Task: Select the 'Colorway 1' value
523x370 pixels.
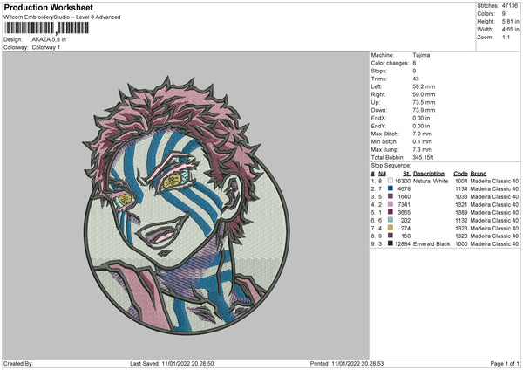Action: [46, 47]
